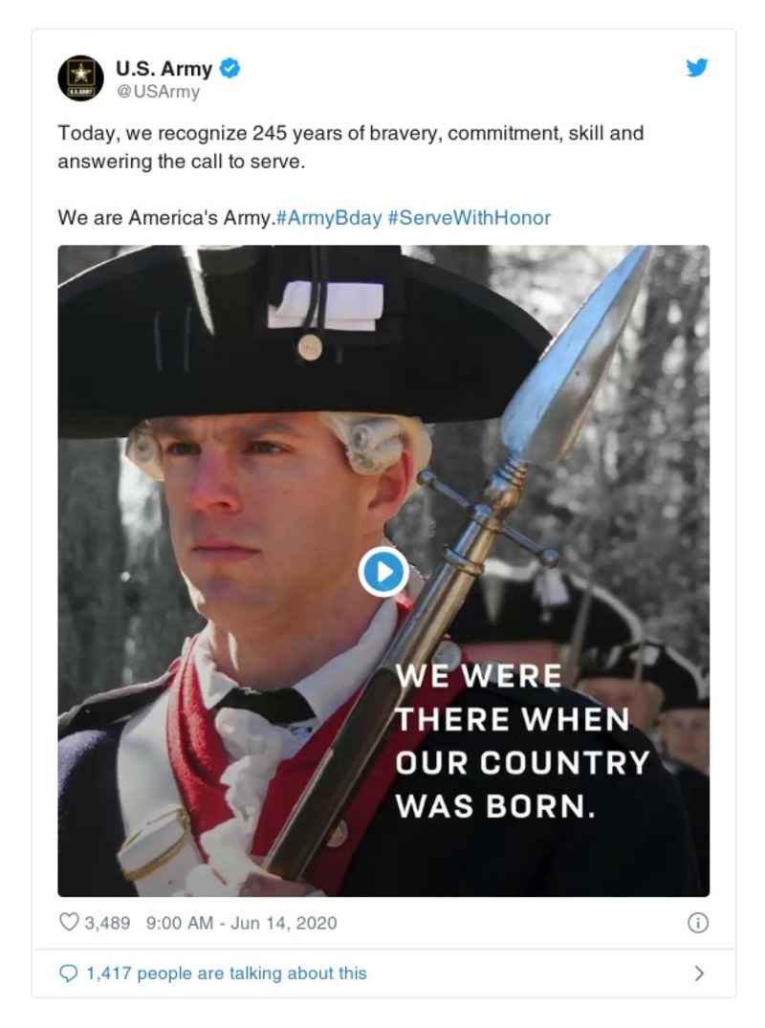Click the blue verified badge
The image size is (765, 1028).
point(229,68)
